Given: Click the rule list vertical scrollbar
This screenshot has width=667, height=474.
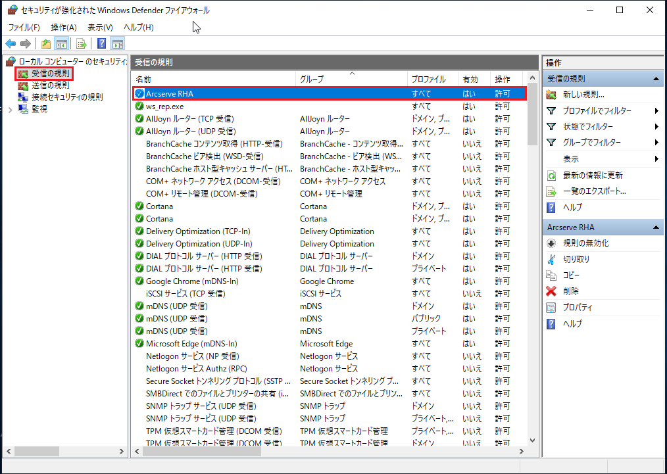Looking at the screenshot, I should pyautogui.click(x=531, y=263).
